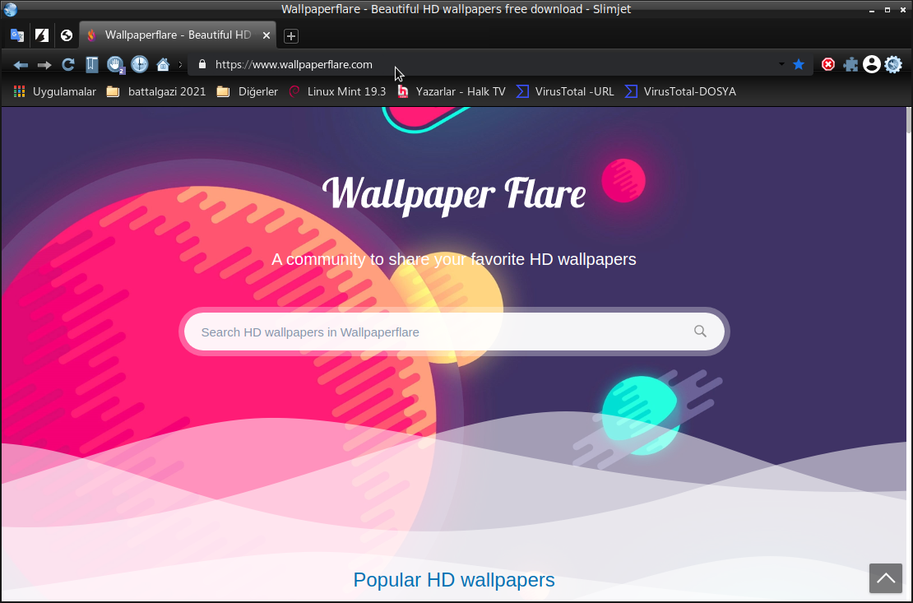The image size is (913, 603).
Task: Open the user profile icon
Action: [872, 64]
